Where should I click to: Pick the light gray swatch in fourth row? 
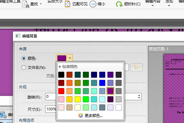[x=118, y=99]
